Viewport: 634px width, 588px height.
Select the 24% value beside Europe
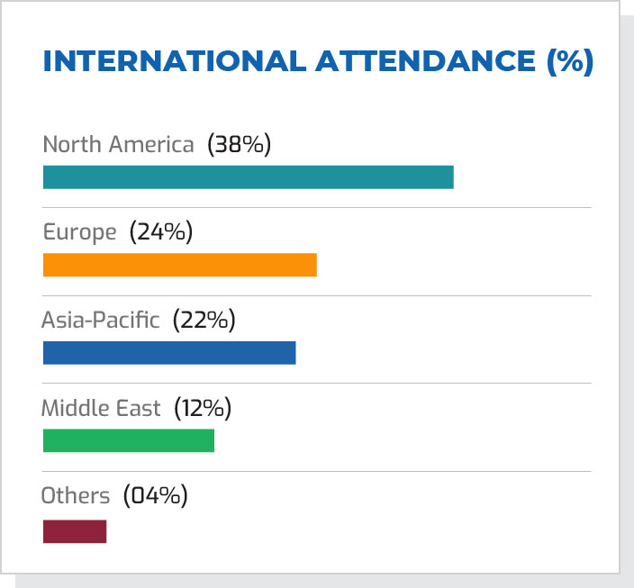point(161,231)
